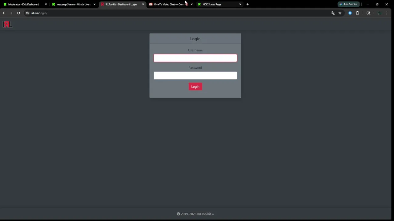Screen dimensions: 394x221
Task: Go back to previous page
Action: pyautogui.click(x=4, y=13)
